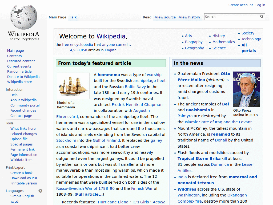Open the Baltic Navy link
The height and width of the screenshot is (205, 273).
click(x=135, y=87)
